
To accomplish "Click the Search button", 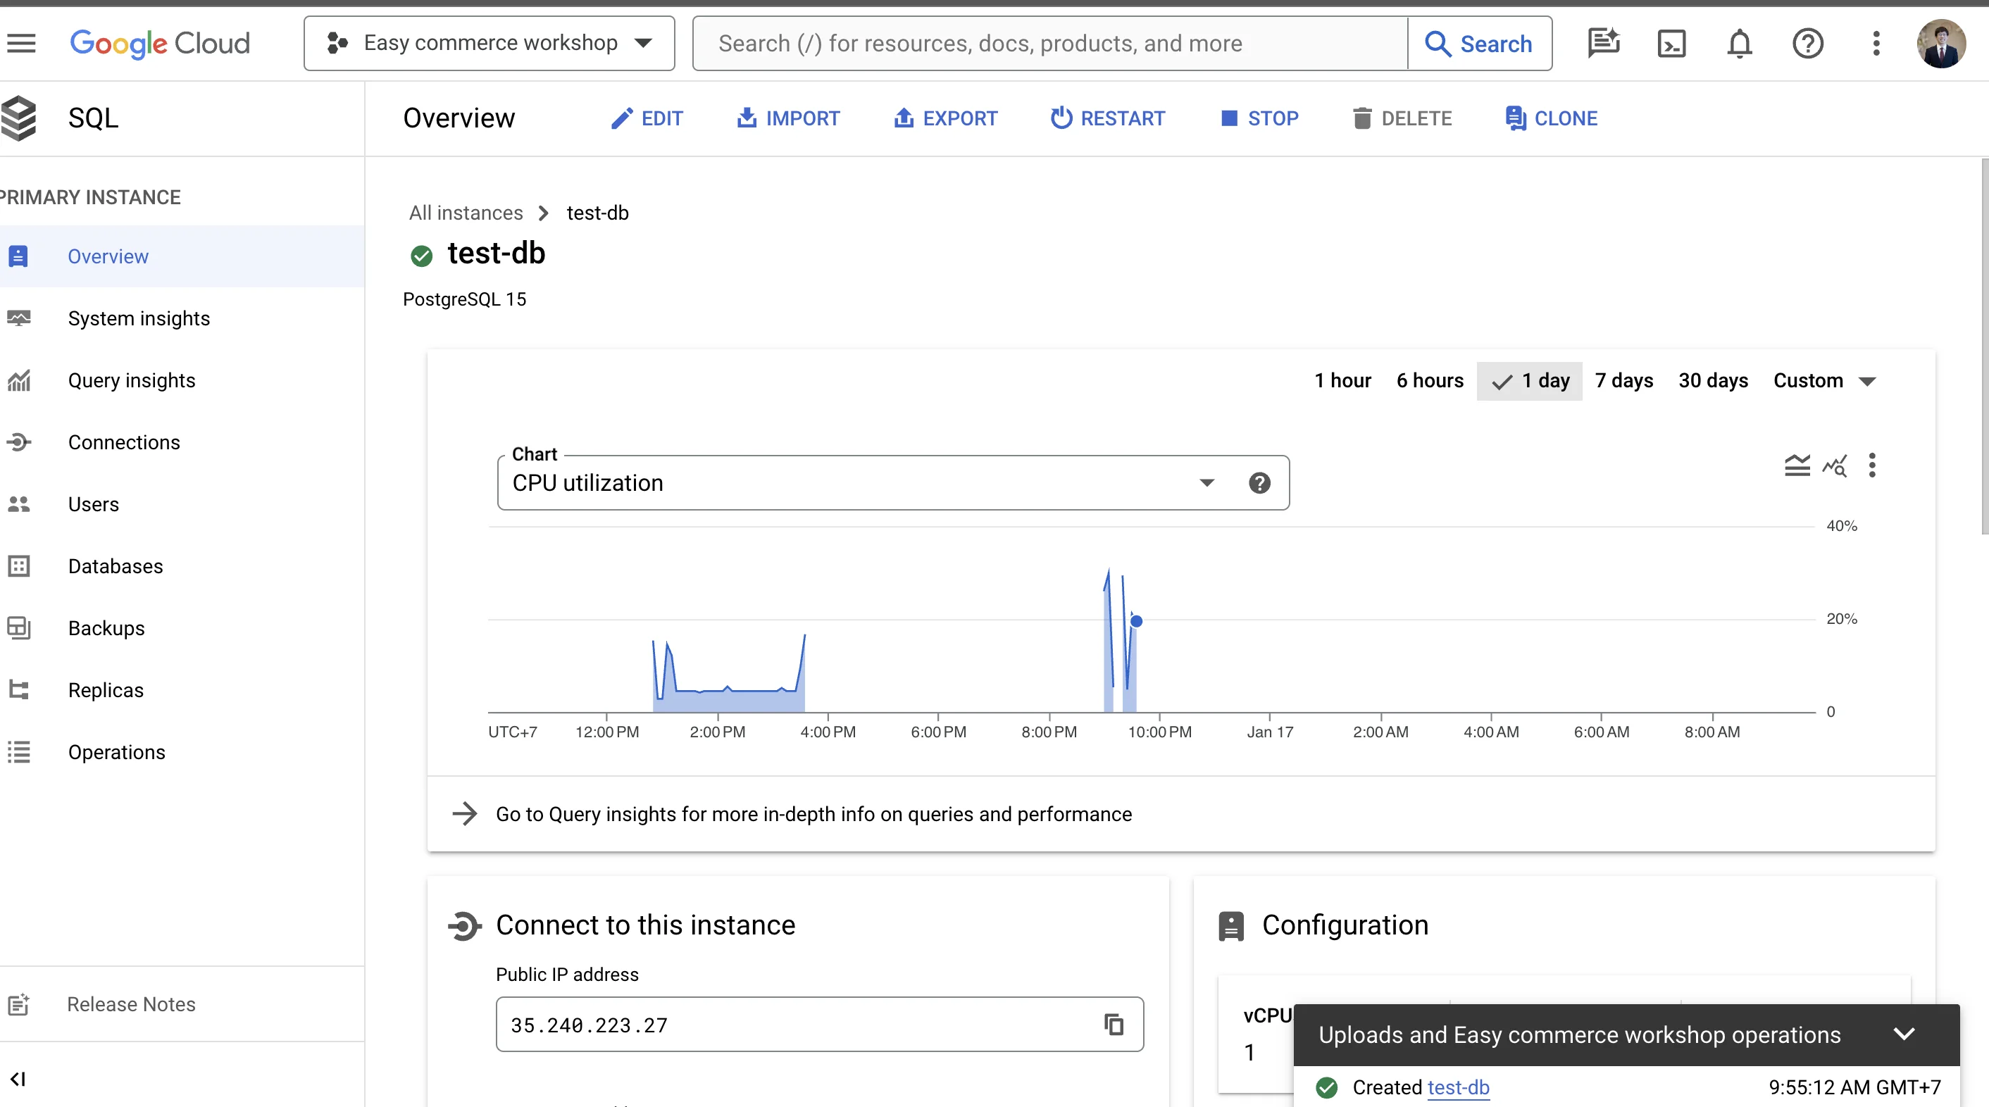I will coord(1479,43).
